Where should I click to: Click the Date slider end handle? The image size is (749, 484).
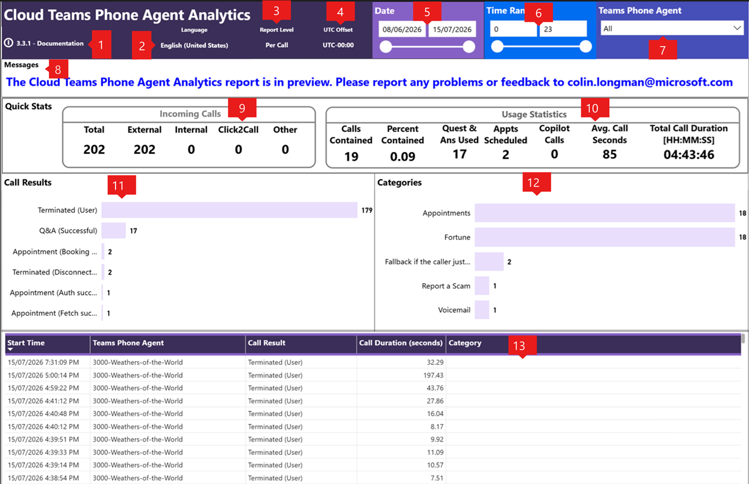tap(469, 47)
